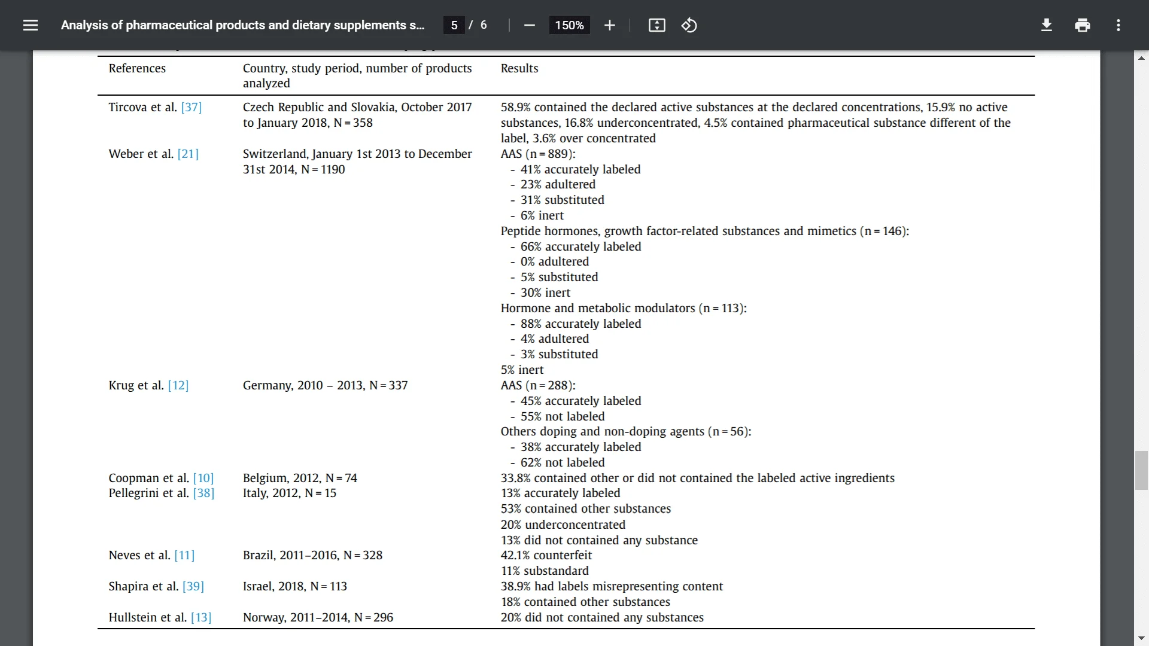1149x646 pixels.
Task: Click '62% not labeled' line
Action: pos(563,462)
